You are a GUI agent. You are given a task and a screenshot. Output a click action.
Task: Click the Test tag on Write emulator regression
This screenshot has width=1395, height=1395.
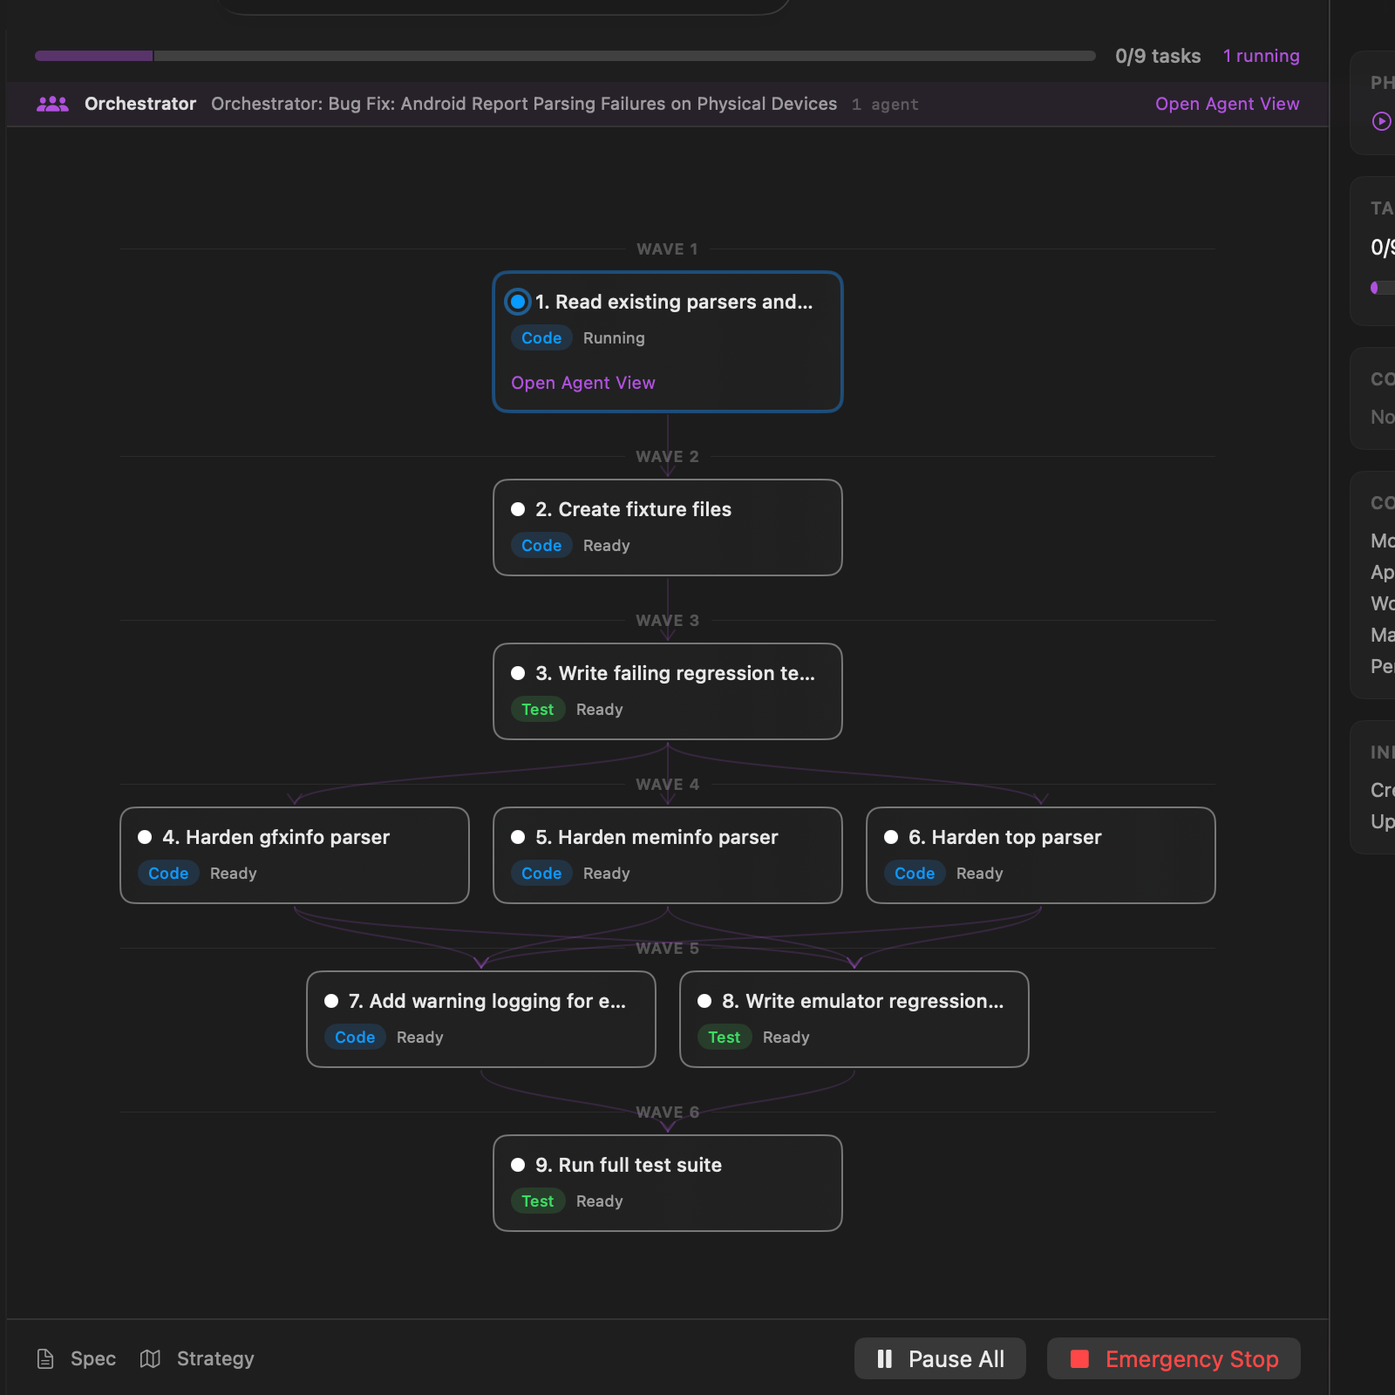(x=725, y=1037)
